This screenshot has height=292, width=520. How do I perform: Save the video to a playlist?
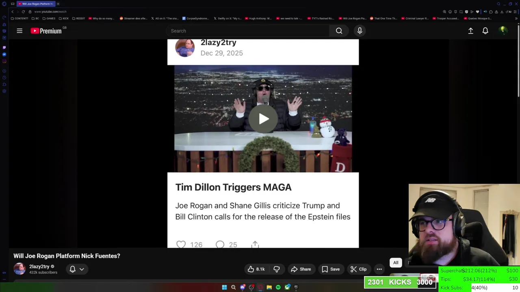coord(331,269)
